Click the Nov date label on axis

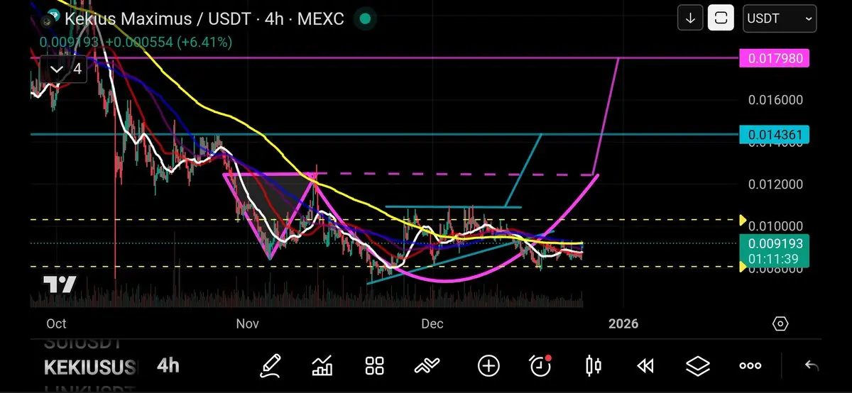(x=247, y=324)
